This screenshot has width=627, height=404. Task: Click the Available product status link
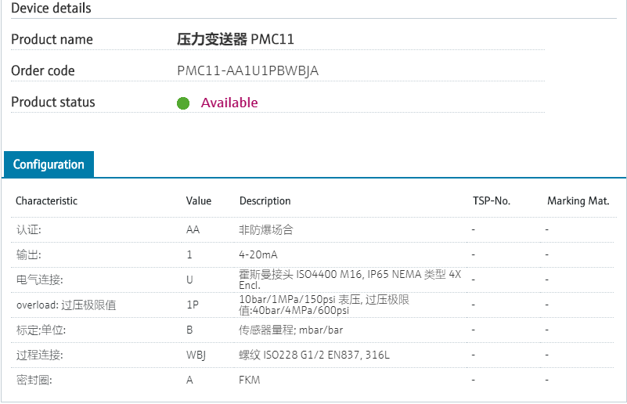pos(229,103)
